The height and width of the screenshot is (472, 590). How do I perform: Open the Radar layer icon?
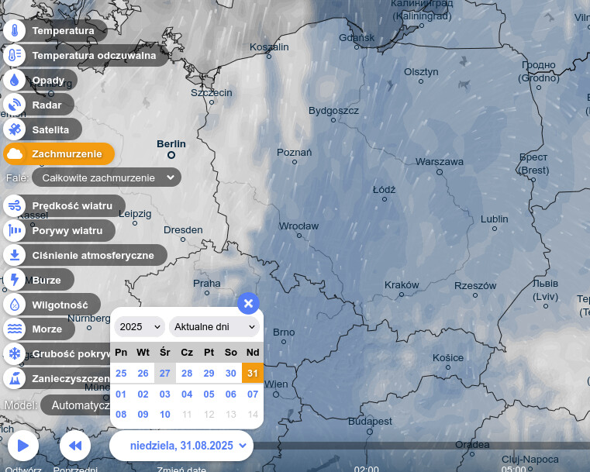[x=15, y=105]
